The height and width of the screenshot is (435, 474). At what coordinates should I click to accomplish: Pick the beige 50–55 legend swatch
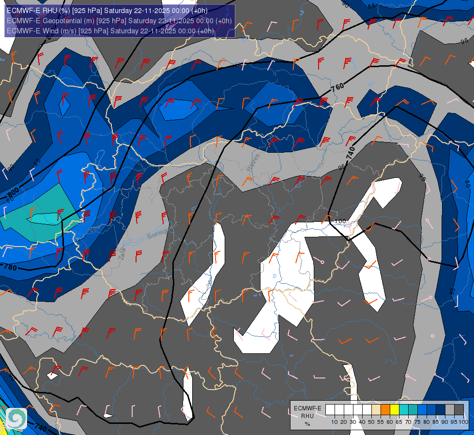376,409
